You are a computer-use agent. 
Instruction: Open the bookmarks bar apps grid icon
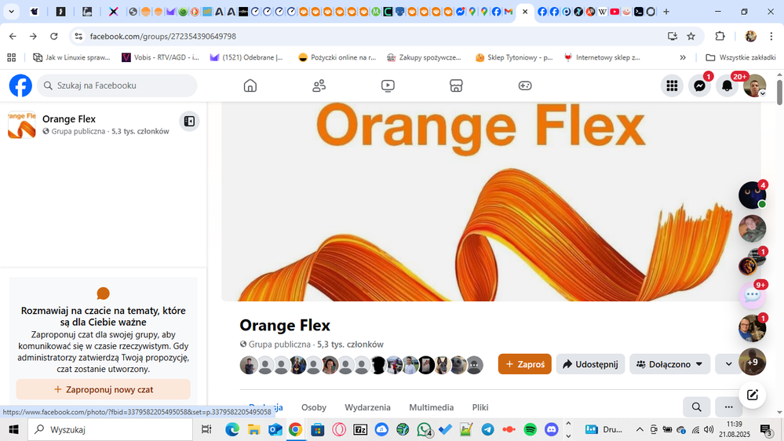pos(12,57)
